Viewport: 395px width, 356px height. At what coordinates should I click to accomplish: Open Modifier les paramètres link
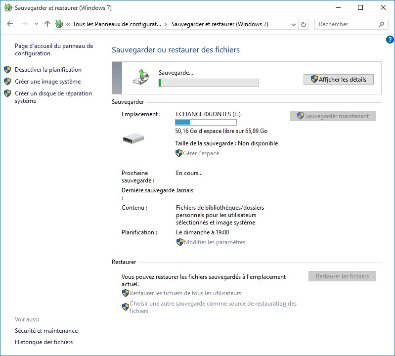click(x=215, y=242)
